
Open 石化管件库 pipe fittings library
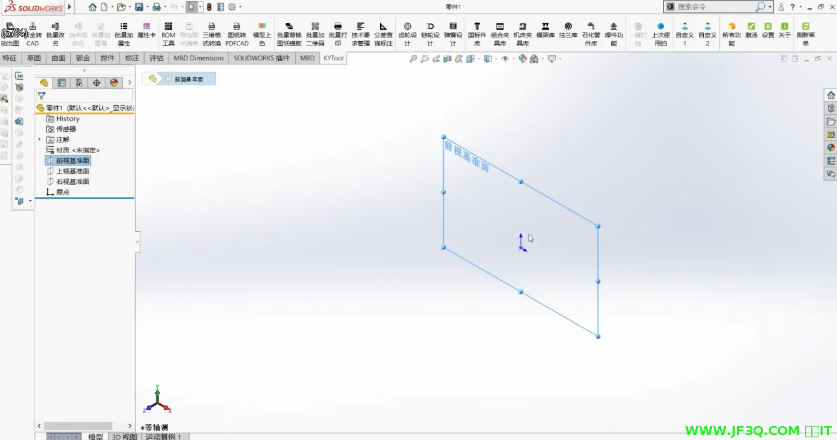pyautogui.click(x=591, y=34)
